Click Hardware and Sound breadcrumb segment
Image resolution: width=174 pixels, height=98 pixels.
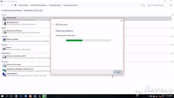70,5
